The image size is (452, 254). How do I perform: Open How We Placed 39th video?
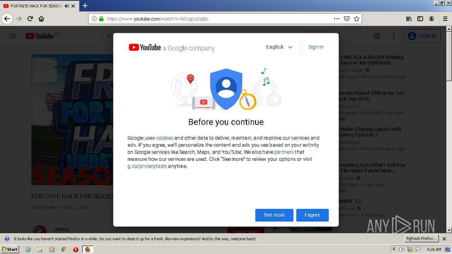click(x=372, y=96)
